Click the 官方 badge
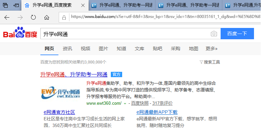Viewport: 261px width, 135px height. point(116,74)
